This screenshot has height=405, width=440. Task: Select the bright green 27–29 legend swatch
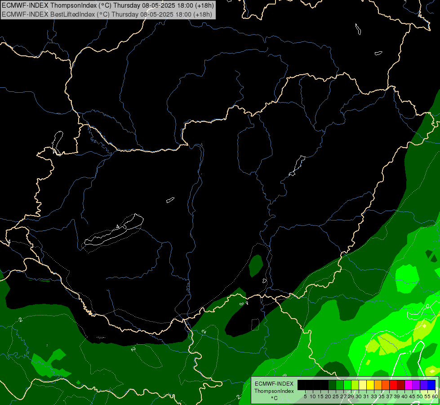point(347,385)
